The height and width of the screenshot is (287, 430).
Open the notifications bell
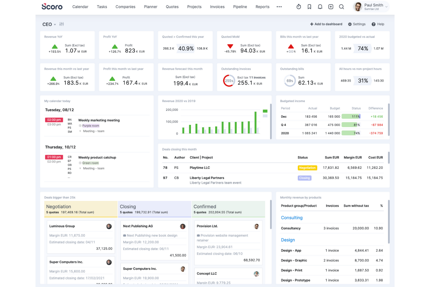[x=320, y=6]
